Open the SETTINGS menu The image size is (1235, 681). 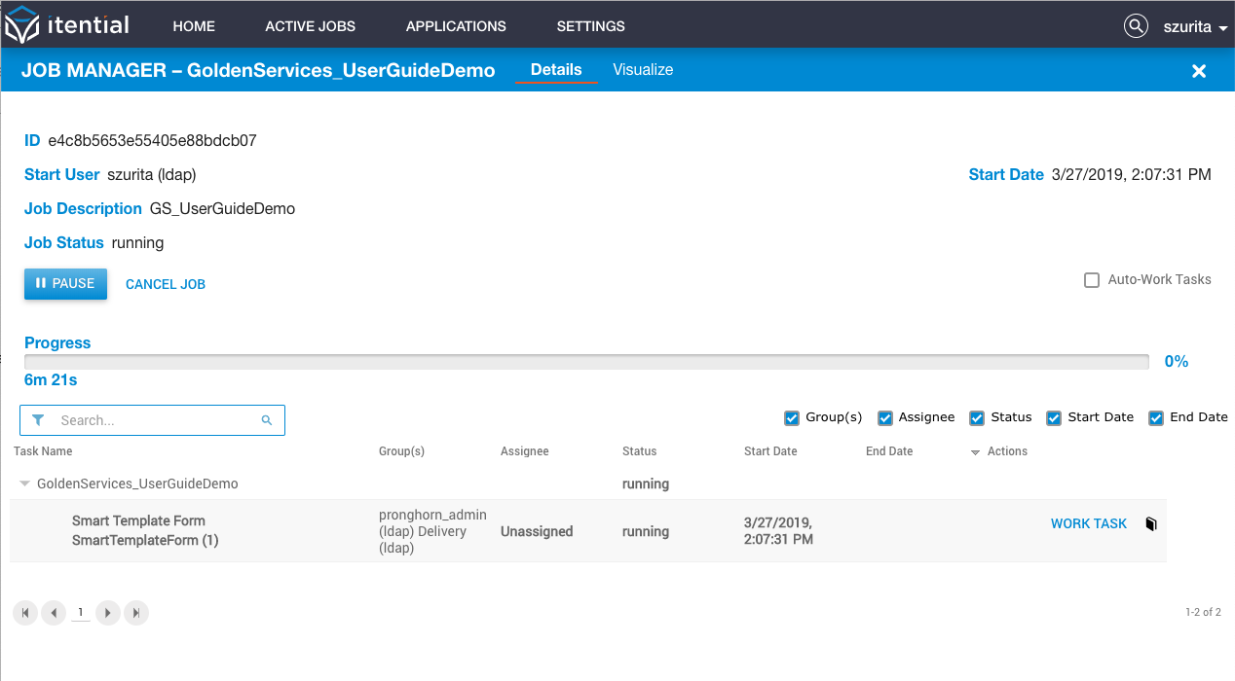click(590, 26)
